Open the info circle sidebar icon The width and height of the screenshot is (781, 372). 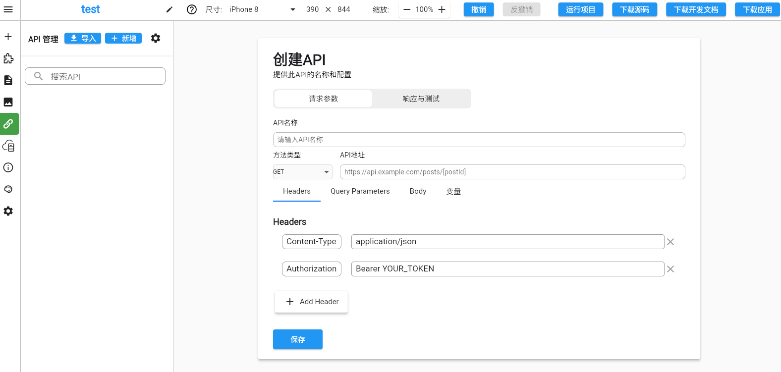click(8, 167)
